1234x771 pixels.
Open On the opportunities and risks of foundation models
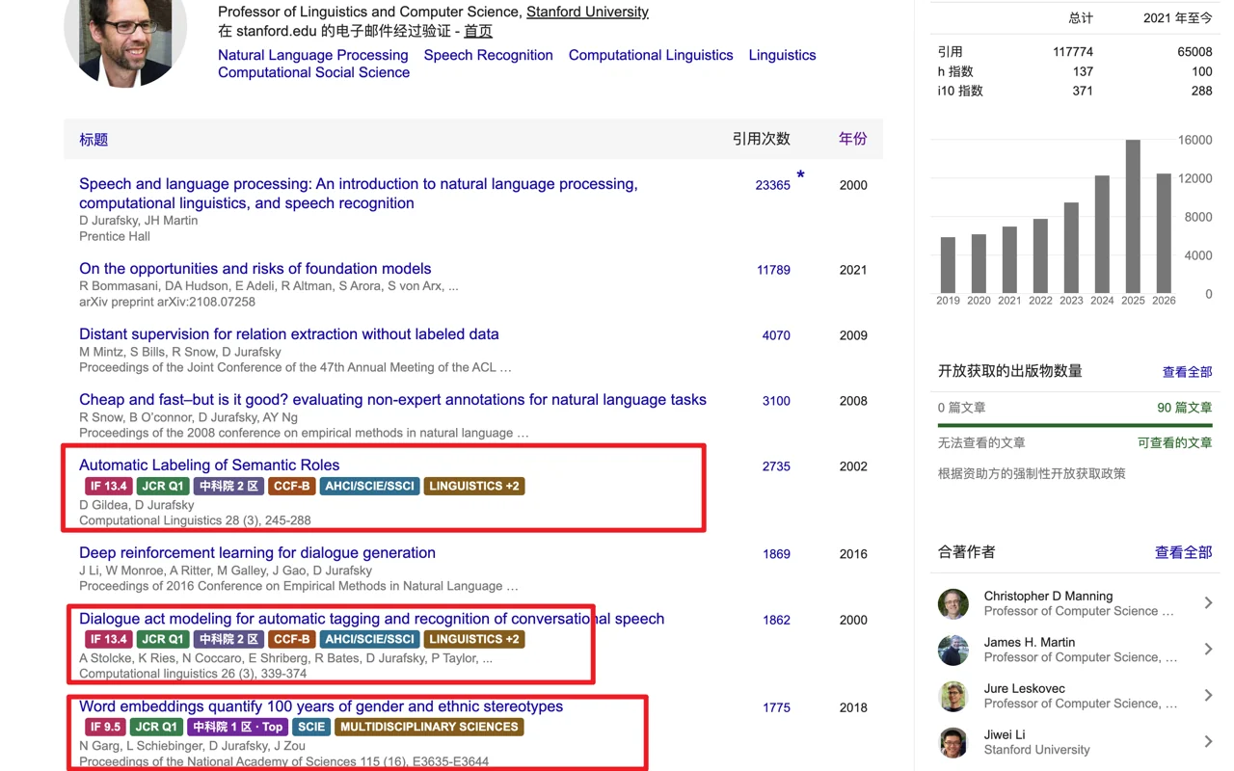pos(255,269)
